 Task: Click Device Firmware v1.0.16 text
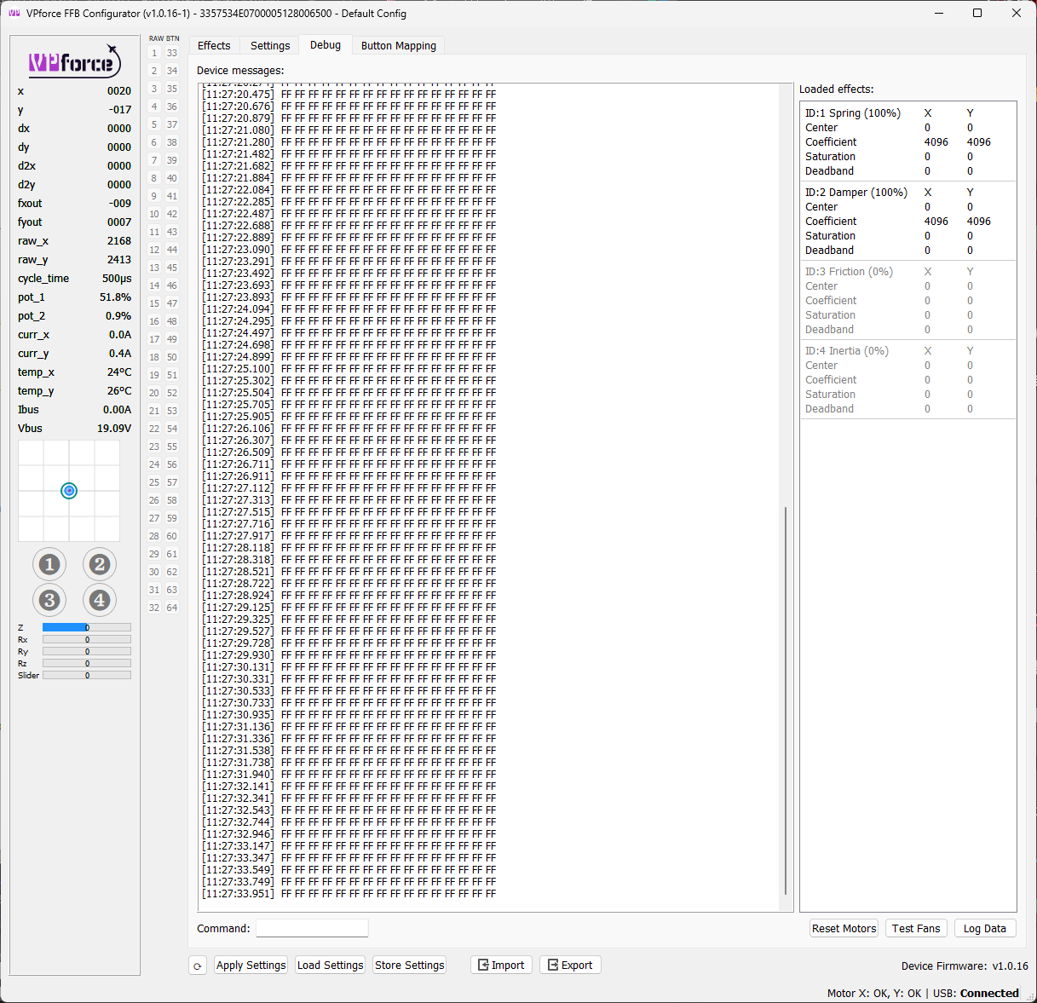tap(965, 966)
